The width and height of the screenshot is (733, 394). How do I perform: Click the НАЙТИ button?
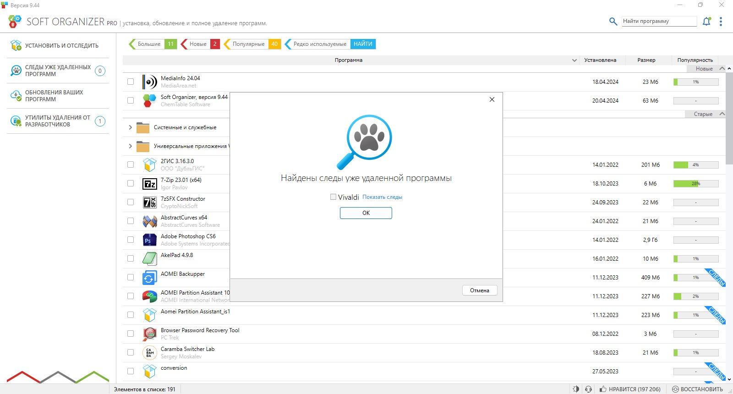pyautogui.click(x=363, y=44)
